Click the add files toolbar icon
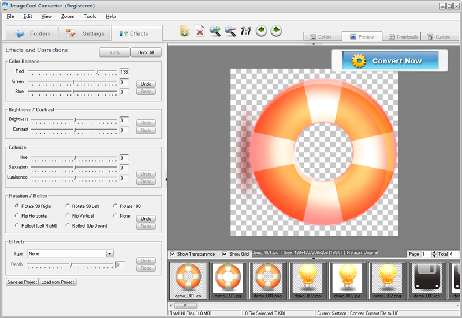Image resolution: width=462 pixels, height=318 pixels. [185, 31]
